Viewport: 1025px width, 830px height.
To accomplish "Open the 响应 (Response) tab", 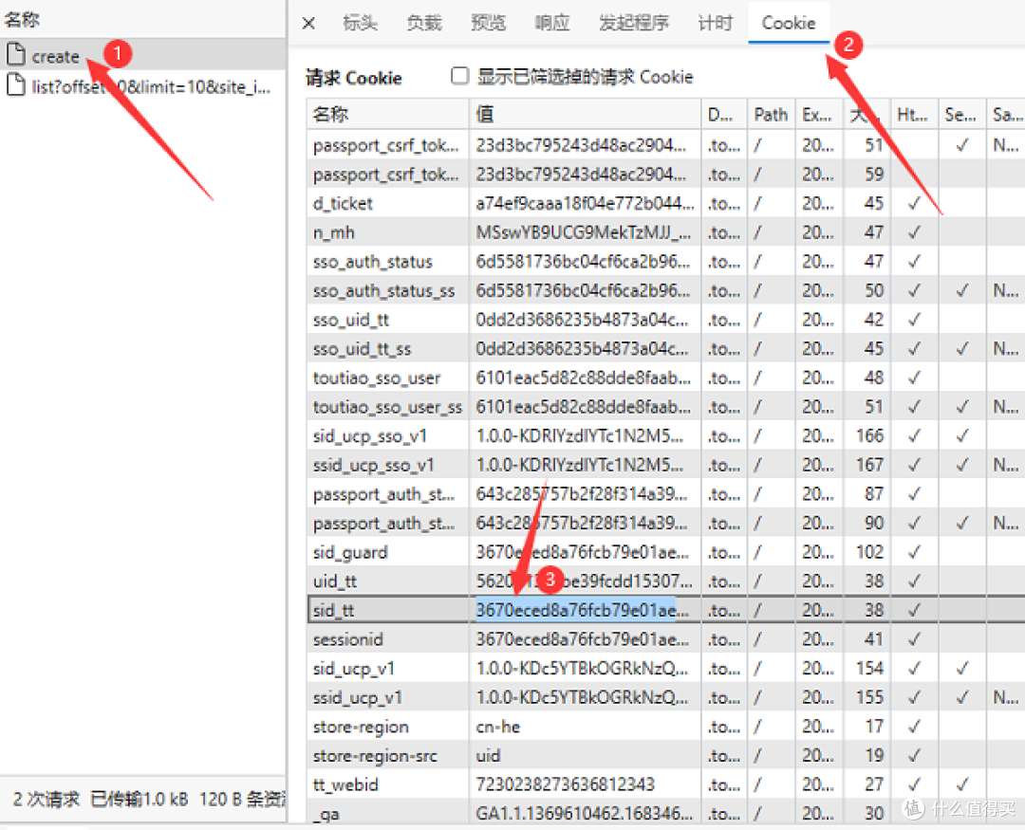I will 552,23.
